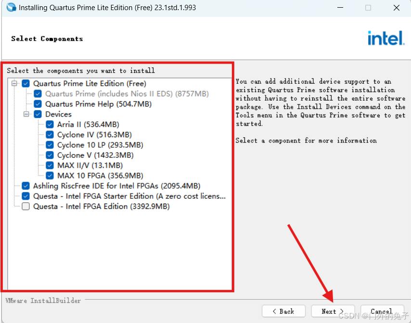Screen dimensions: 411x323
Task: Select Quartus Prime Help (504.7MB) label
Action: [98, 104]
